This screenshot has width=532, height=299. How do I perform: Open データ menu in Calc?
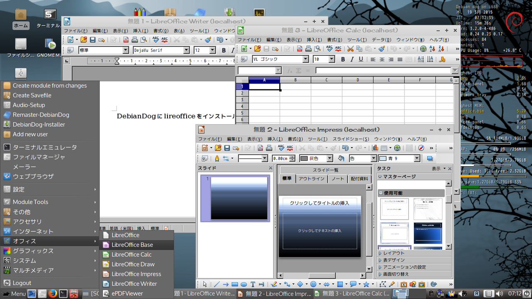[x=381, y=40]
